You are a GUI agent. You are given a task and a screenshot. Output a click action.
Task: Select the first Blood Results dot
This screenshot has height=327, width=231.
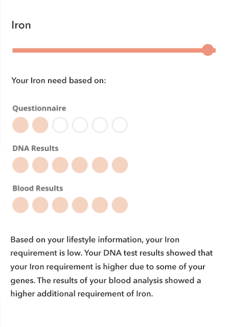click(20, 205)
